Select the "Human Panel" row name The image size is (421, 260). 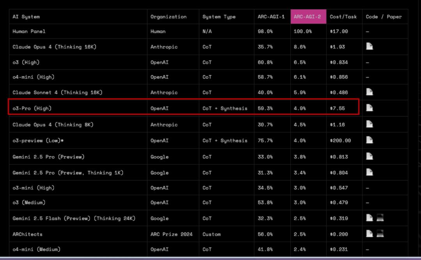click(29, 32)
